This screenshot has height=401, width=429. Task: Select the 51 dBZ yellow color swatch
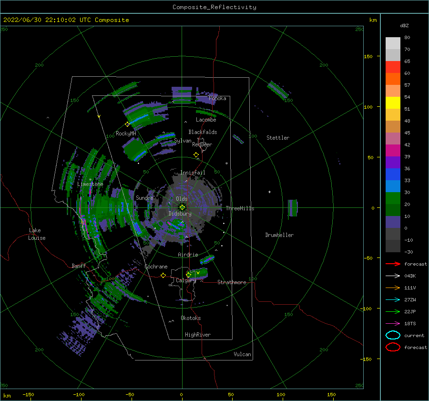coord(393,103)
